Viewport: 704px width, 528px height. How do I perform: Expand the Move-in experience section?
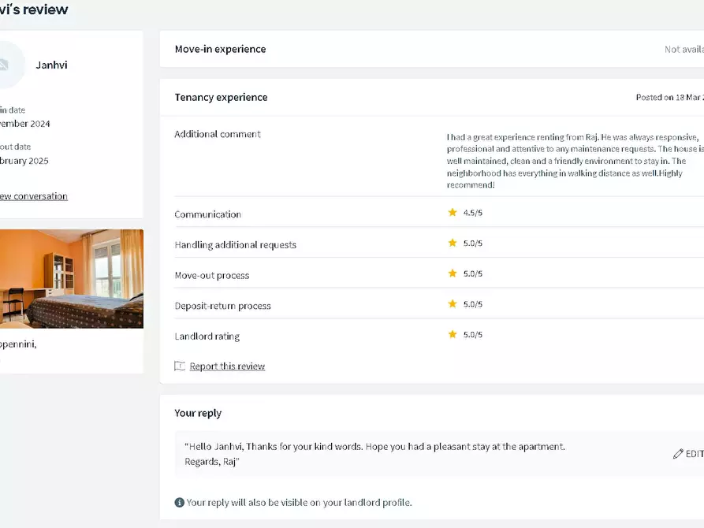coord(220,49)
